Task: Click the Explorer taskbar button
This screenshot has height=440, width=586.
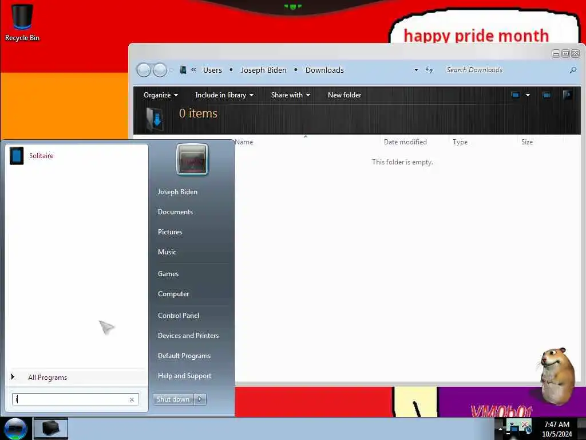Action: pos(51,429)
